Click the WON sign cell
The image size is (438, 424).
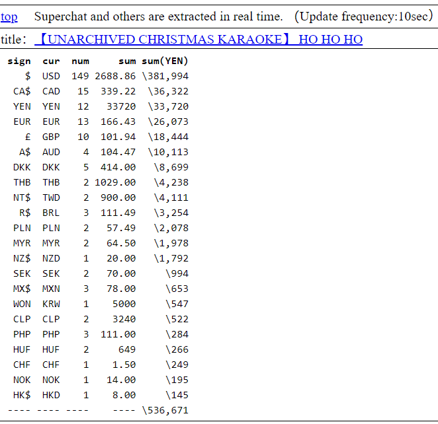pos(22,304)
